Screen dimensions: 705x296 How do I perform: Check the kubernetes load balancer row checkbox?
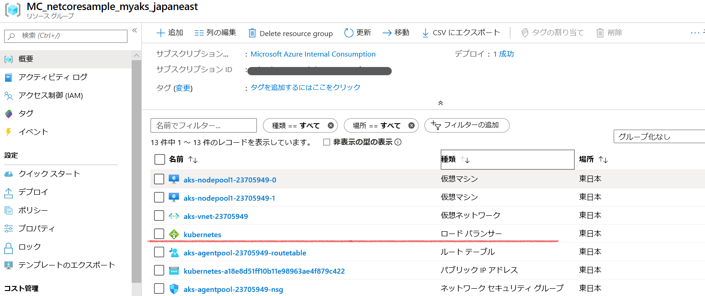click(x=159, y=234)
